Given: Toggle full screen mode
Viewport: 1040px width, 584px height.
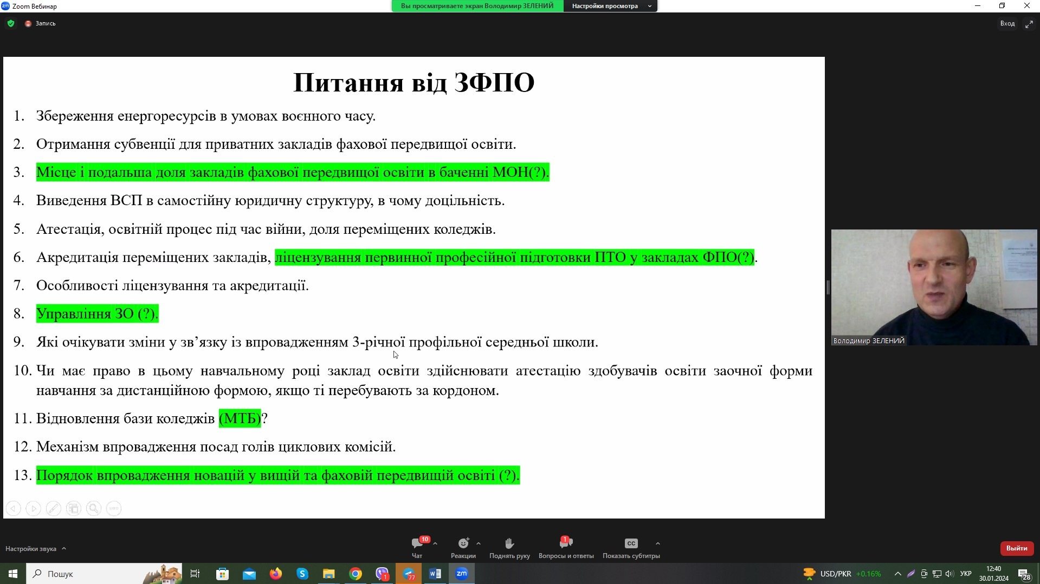Looking at the screenshot, I should (1029, 24).
